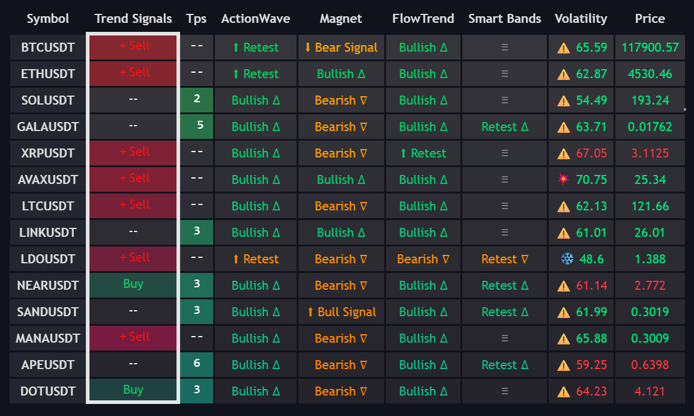The image size is (694, 416).
Task: Click the up arrow in BTCUSDT ActionWave Retest
Action: coord(236,47)
